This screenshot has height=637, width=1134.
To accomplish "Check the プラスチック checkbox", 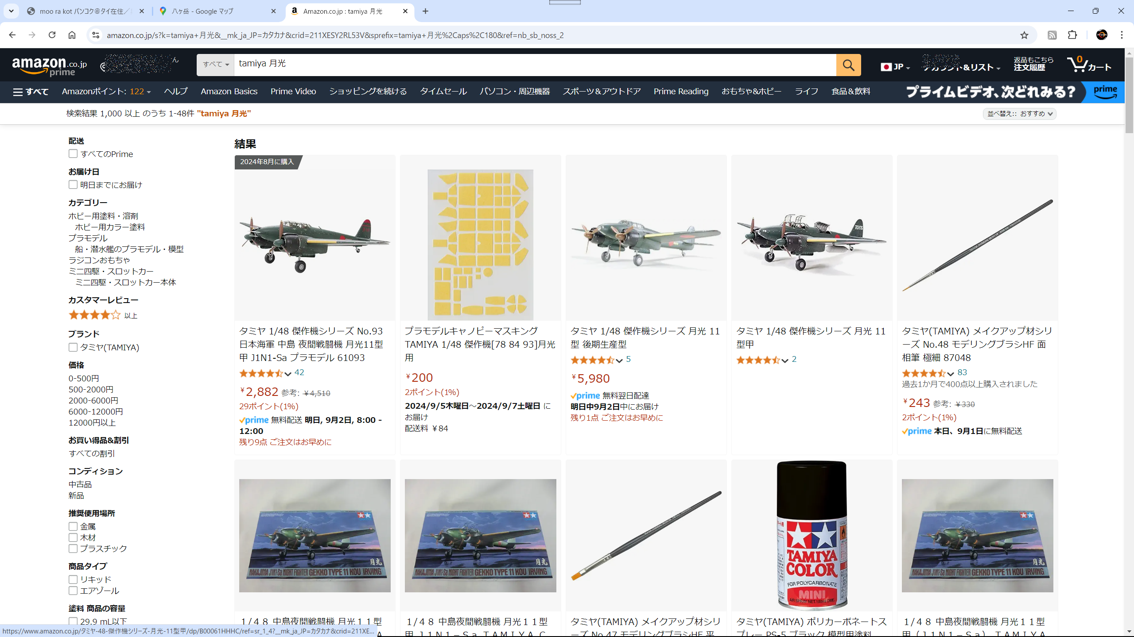I will [x=73, y=549].
